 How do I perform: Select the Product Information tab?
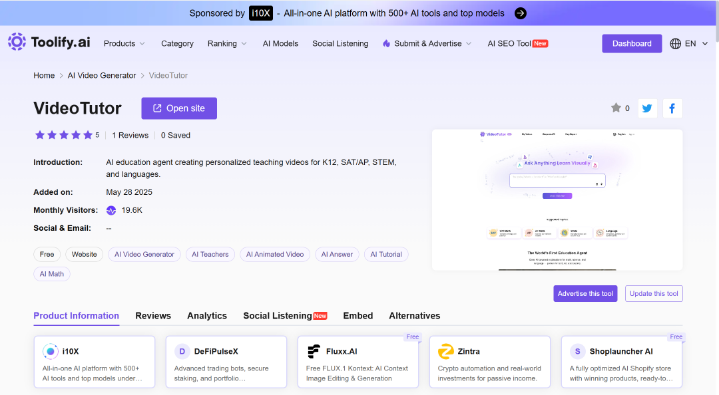[76, 316]
